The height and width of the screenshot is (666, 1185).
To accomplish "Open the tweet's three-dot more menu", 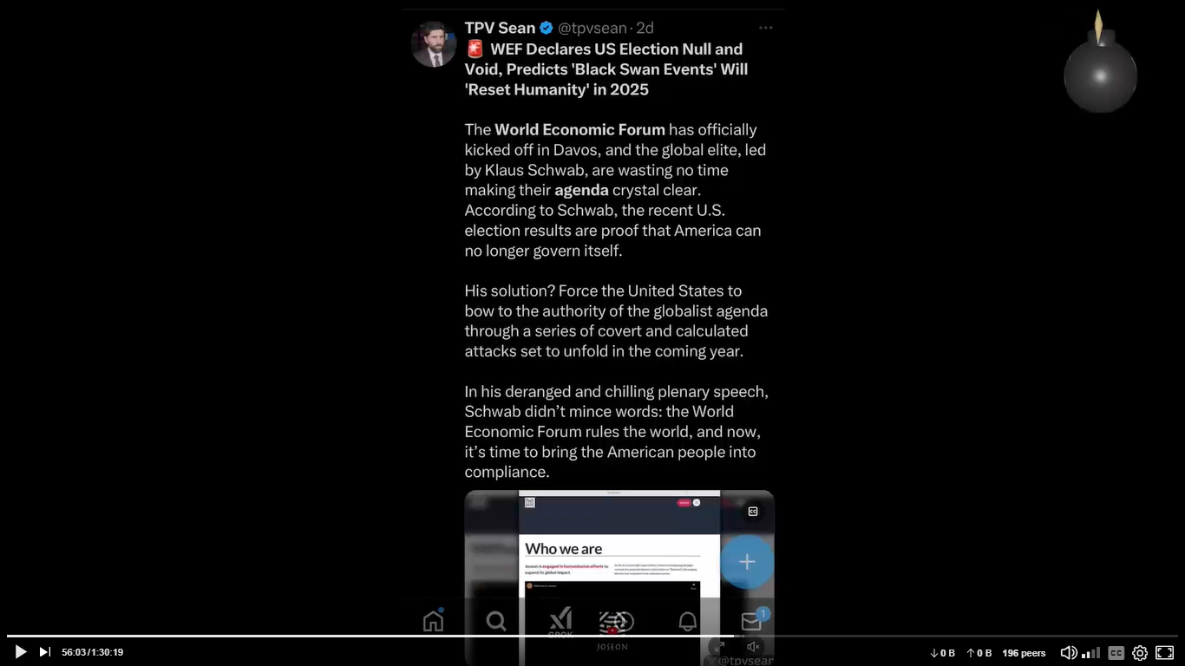I will [x=765, y=28].
